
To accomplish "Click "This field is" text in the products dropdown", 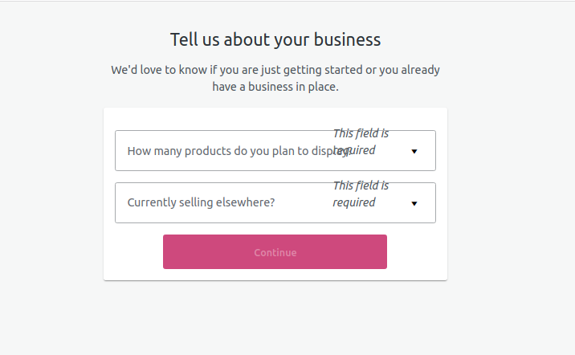I will 361,133.
